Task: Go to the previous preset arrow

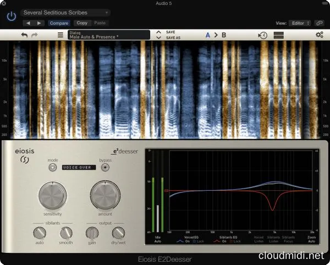Action: [x=28, y=23]
